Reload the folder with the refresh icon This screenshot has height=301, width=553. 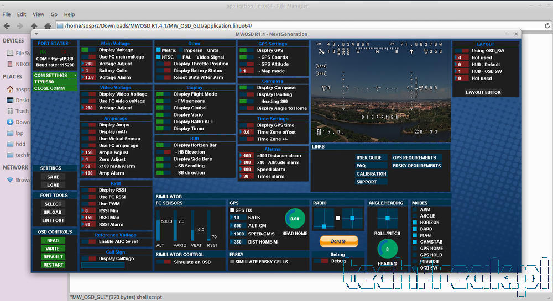547,26
